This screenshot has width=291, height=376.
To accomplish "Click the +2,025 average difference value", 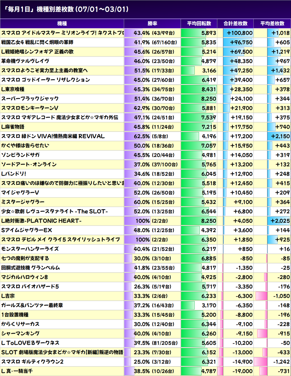I will click(x=280, y=221).
